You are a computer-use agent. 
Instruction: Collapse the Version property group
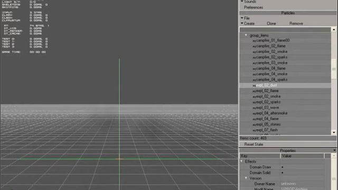point(246,178)
